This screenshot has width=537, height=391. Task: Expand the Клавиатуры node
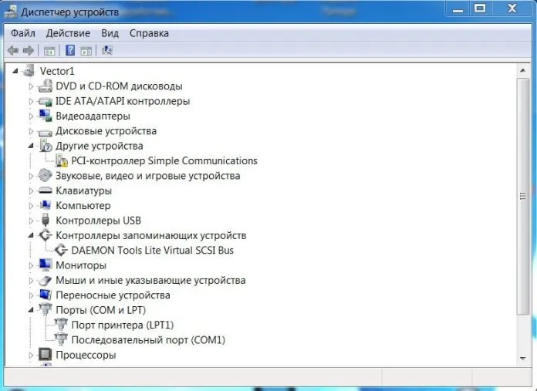(31, 190)
